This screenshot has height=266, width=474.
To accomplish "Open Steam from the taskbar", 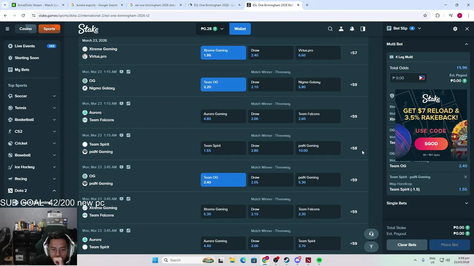I will point(287,260).
